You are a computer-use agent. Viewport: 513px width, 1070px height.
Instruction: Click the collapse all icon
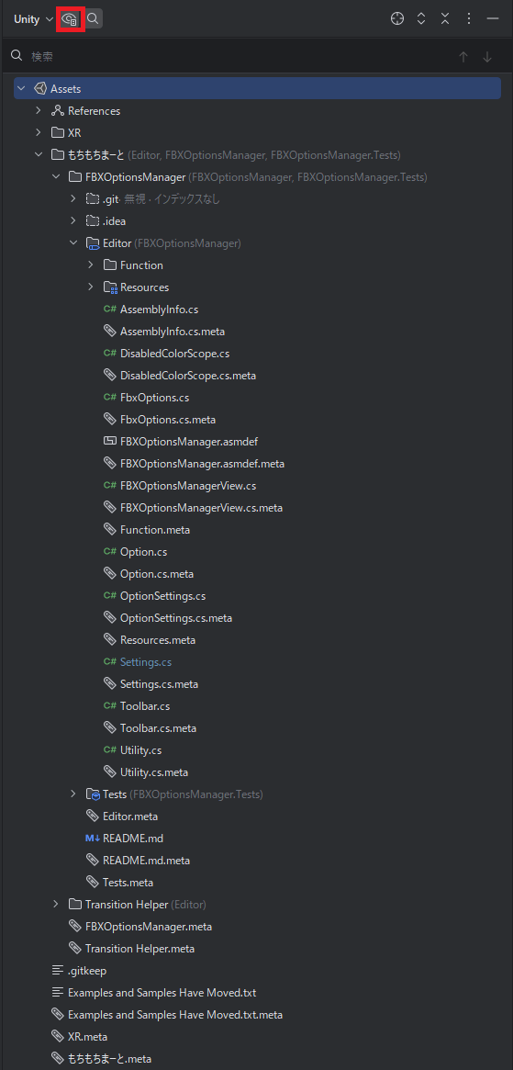[445, 19]
